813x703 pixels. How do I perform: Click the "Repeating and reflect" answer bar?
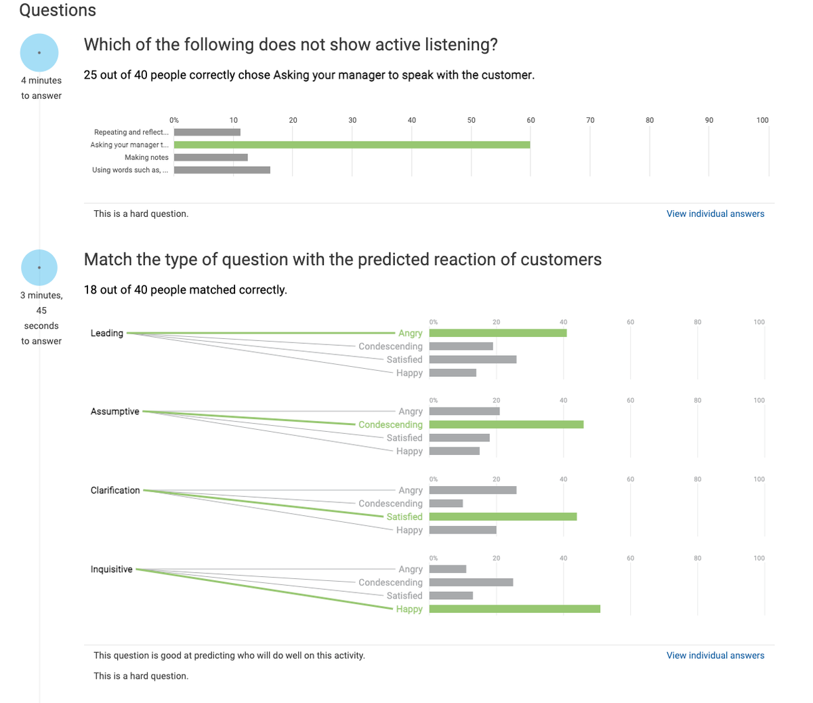pyautogui.click(x=207, y=132)
